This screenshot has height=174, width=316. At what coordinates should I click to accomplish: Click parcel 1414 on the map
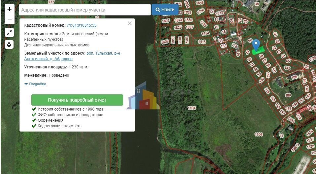[x=205, y=34]
